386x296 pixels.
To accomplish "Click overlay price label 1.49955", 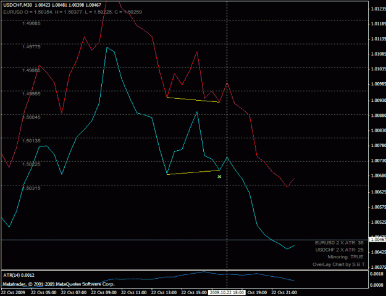I will [31, 94].
